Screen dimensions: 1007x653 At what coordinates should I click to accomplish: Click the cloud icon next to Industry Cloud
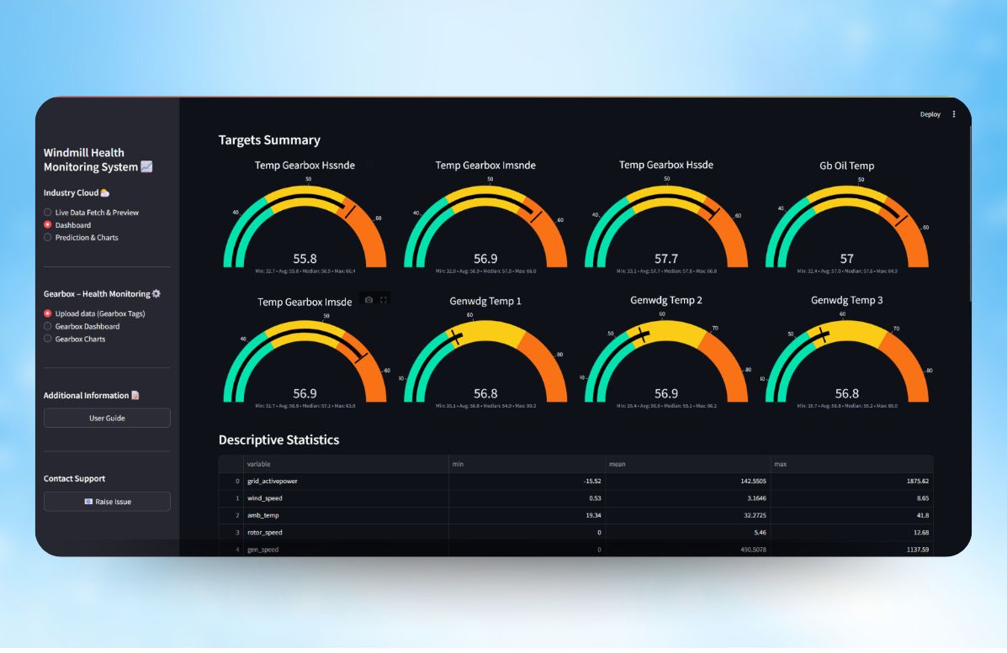click(105, 193)
